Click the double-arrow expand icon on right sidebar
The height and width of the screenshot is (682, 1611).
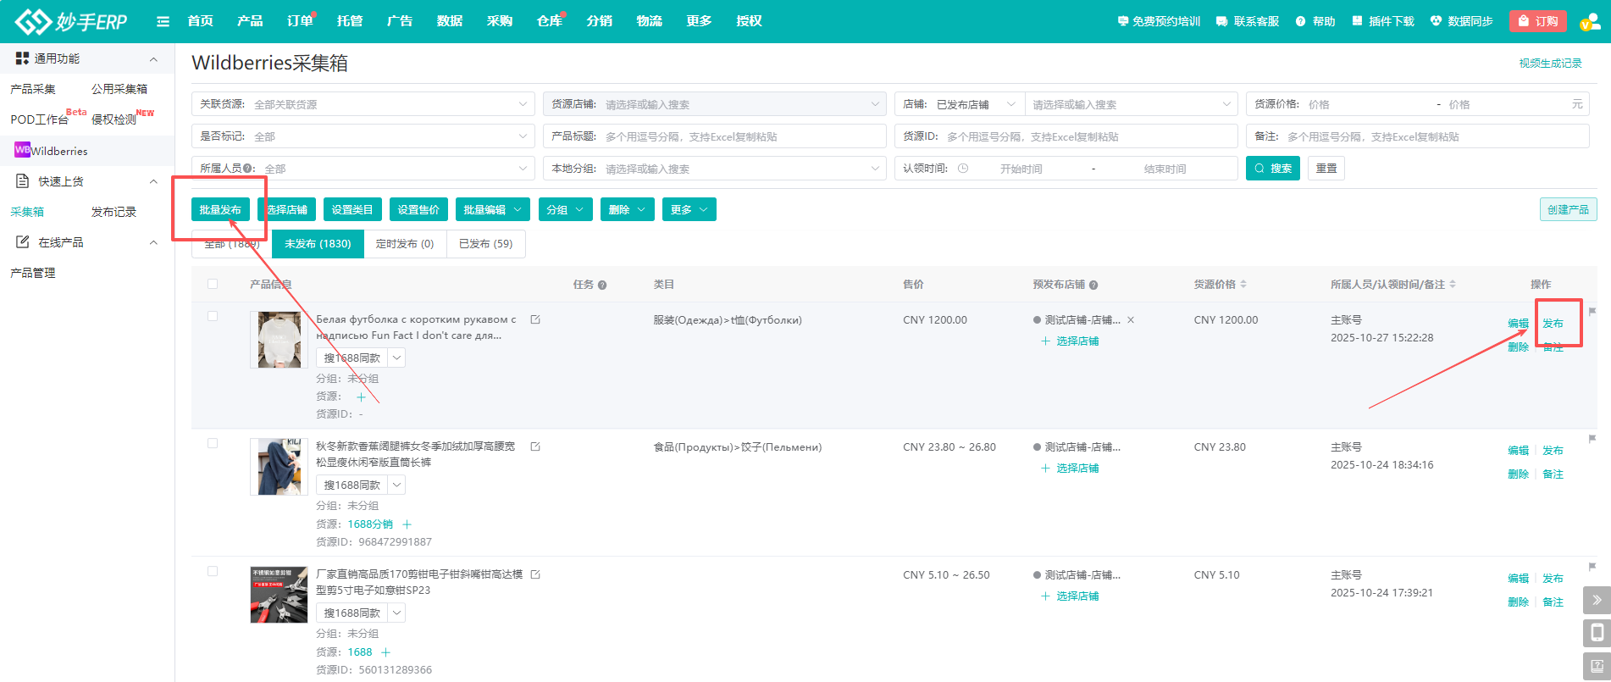point(1597,600)
